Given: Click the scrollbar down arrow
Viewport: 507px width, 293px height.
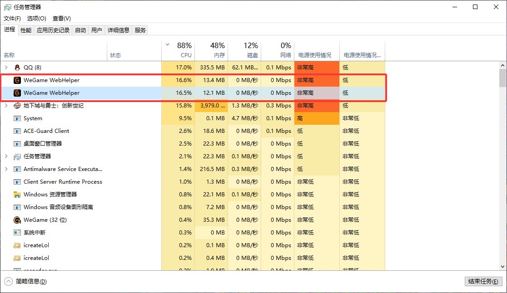Looking at the screenshot, I should pos(502,267).
